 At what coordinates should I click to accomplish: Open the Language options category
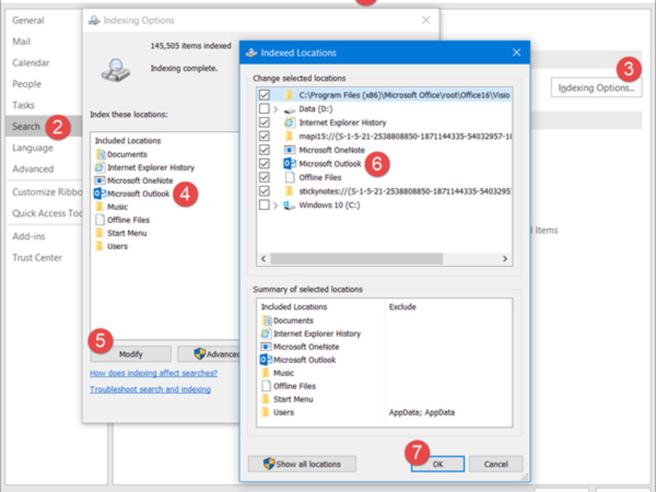pyautogui.click(x=33, y=148)
